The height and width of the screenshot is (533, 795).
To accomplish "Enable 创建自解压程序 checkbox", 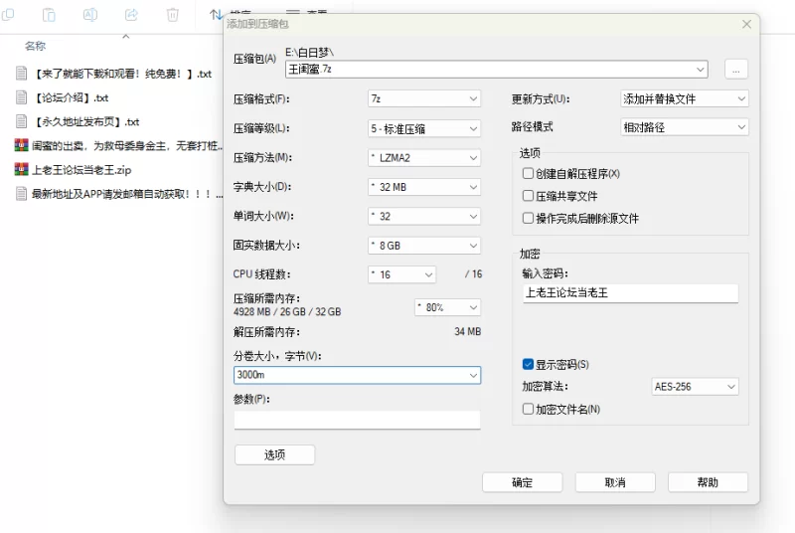I will pyautogui.click(x=528, y=173).
